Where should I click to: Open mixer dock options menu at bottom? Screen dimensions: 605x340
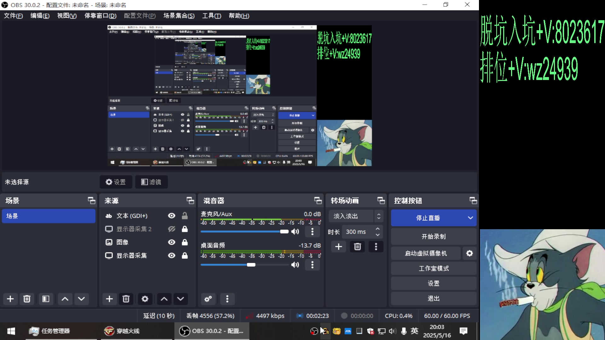coord(227,299)
